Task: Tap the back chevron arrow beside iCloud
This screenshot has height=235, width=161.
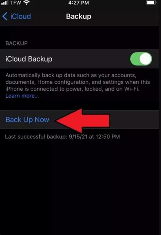Action: tap(5, 16)
